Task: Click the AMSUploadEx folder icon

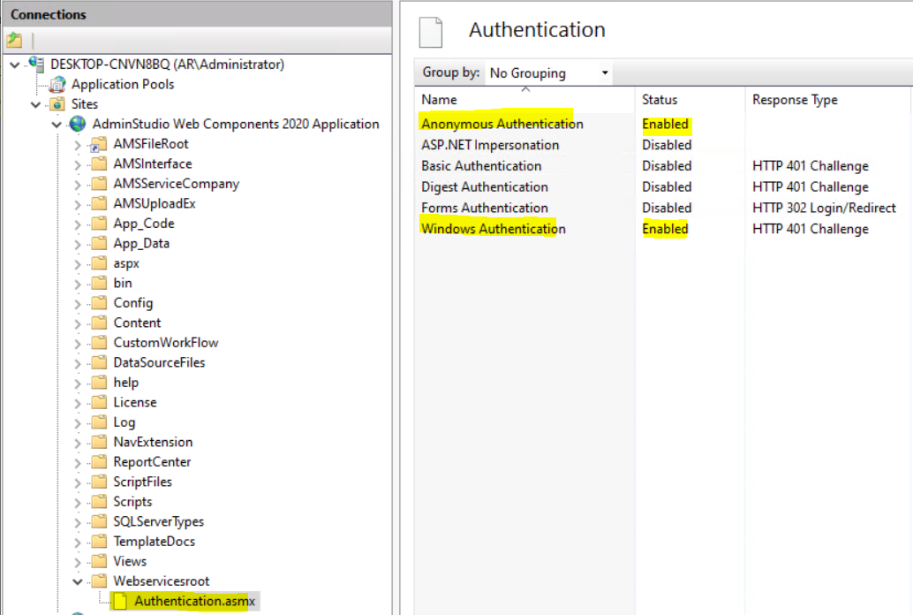Action: [x=100, y=203]
